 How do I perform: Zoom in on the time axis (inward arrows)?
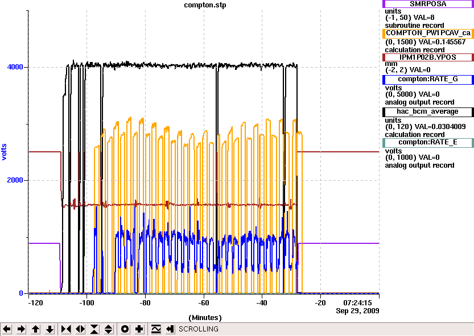66,329
